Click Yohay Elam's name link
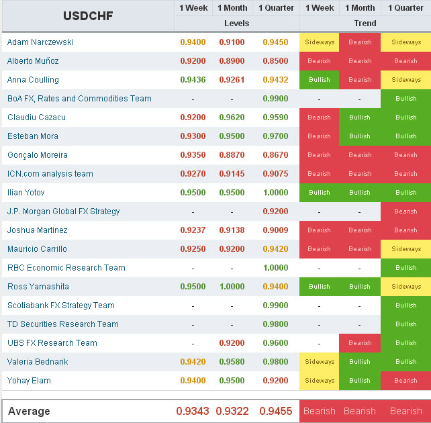 29,381
